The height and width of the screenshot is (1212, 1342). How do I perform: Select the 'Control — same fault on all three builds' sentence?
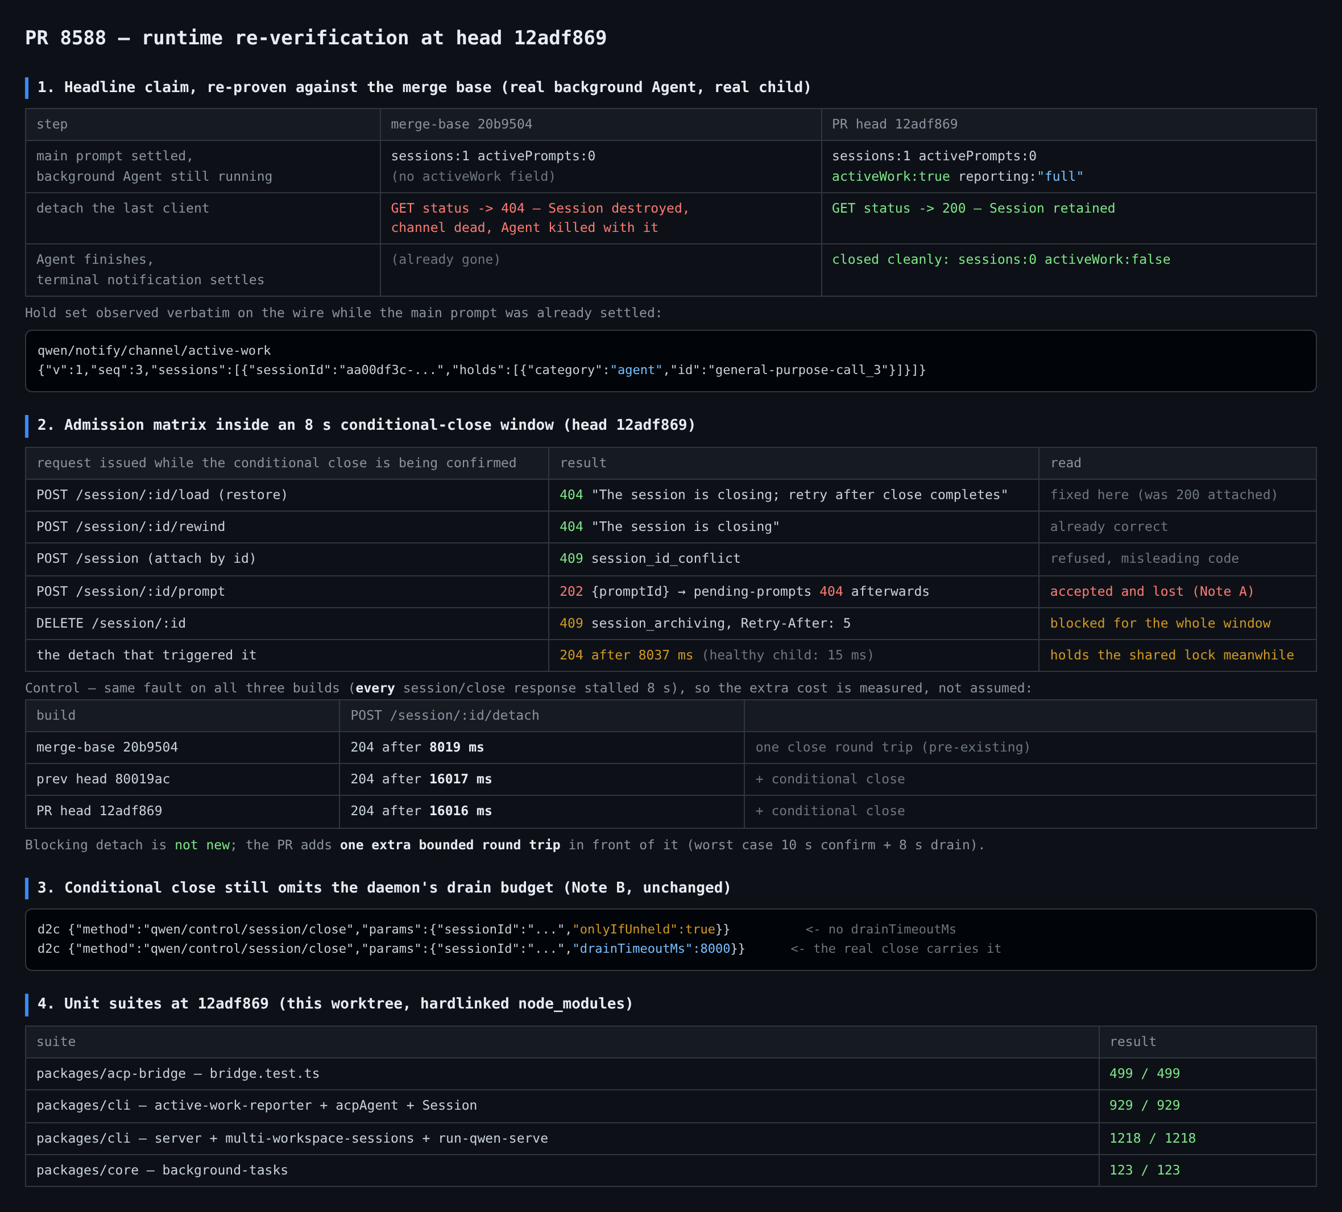click(x=528, y=688)
